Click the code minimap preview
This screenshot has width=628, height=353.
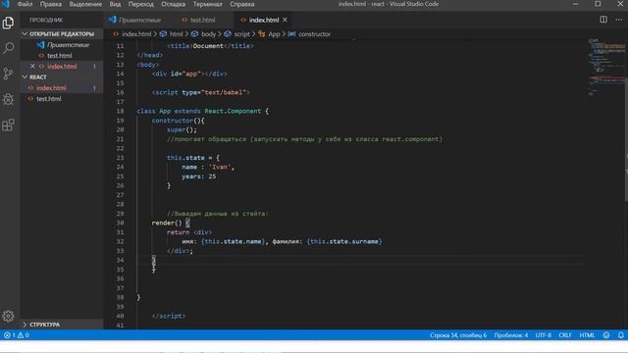click(606, 68)
